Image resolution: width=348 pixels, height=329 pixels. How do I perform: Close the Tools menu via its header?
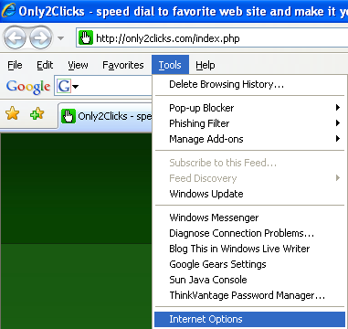tap(170, 65)
